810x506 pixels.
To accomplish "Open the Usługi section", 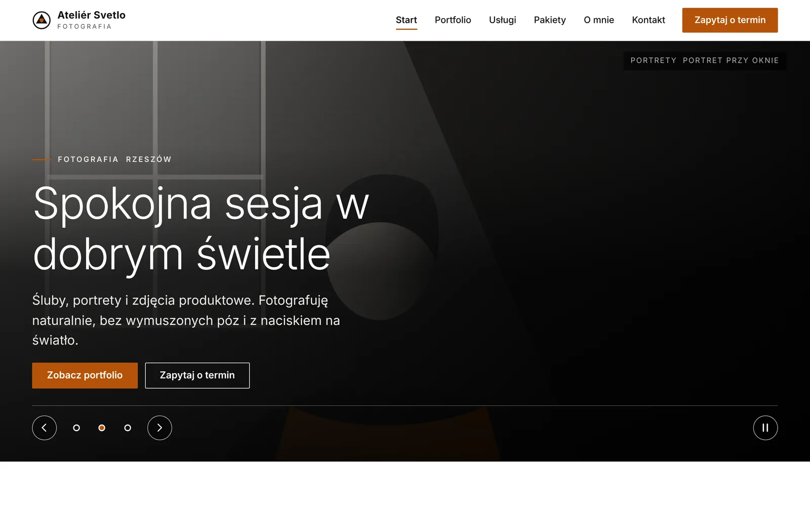I will pos(503,20).
